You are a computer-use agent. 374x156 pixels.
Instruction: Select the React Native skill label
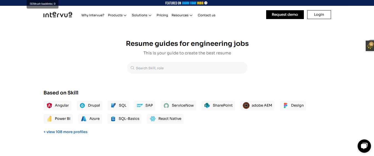point(170,119)
